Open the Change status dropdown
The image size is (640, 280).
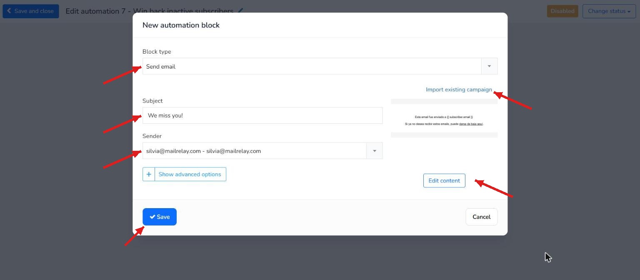click(x=609, y=11)
